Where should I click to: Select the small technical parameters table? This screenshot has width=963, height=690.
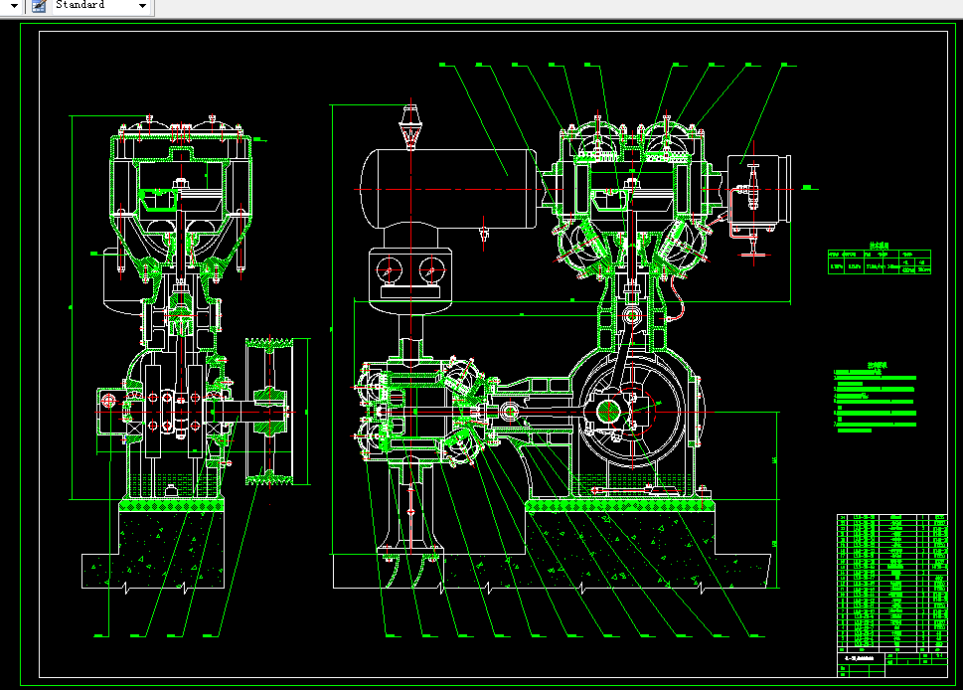tap(879, 260)
